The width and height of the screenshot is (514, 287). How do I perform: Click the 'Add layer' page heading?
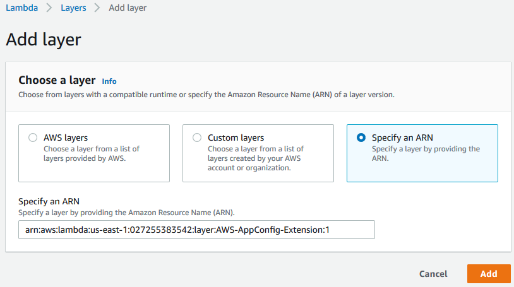coord(44,40)
